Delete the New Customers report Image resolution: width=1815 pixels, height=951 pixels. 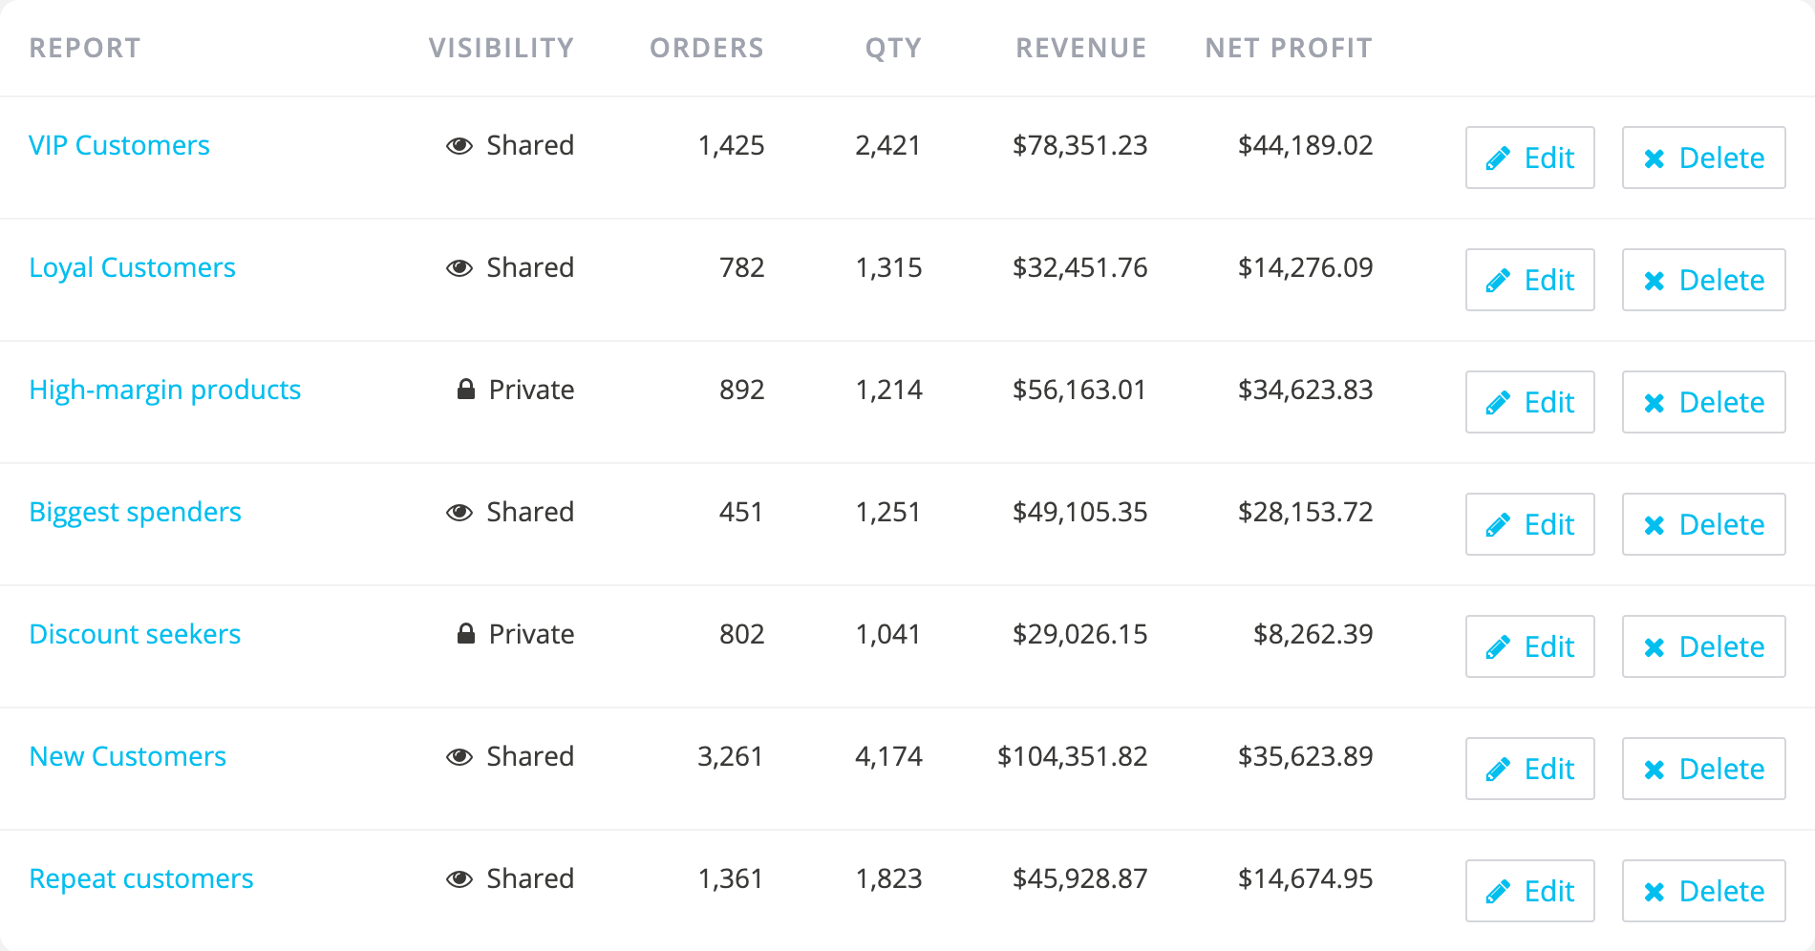(x=1704, y=769)
